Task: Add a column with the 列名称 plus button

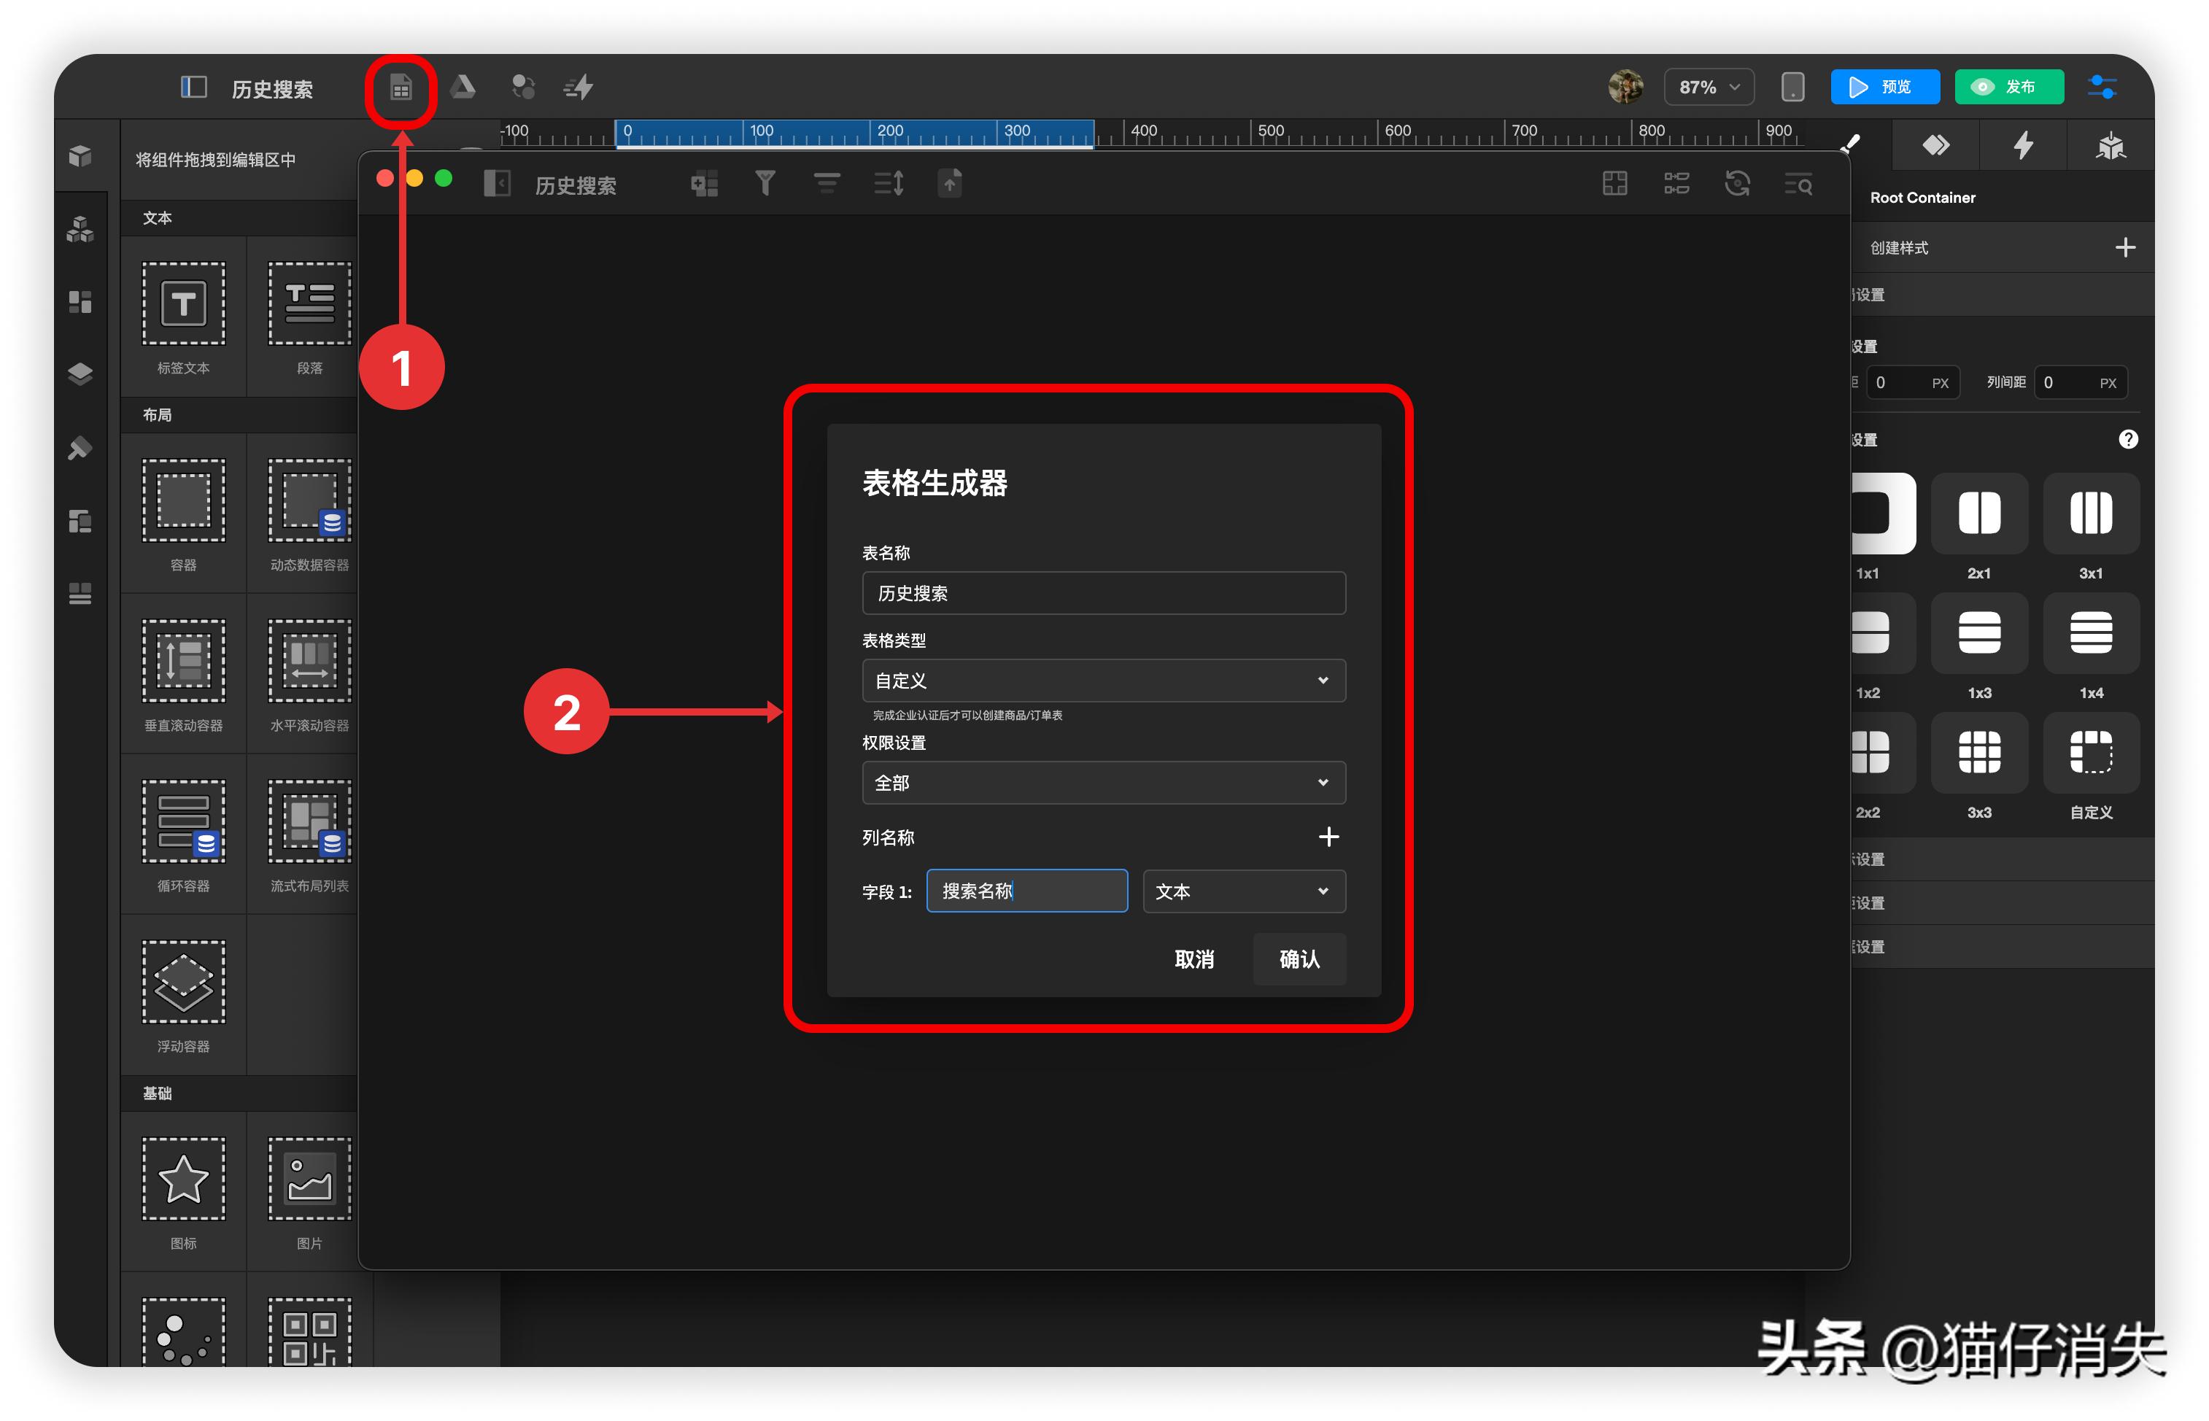Action: (x=1328, y=837)
